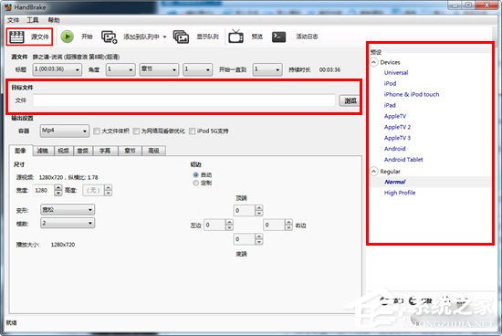Click the left crop stepper
The image size is (502, 336).
(x=229, y=225)
